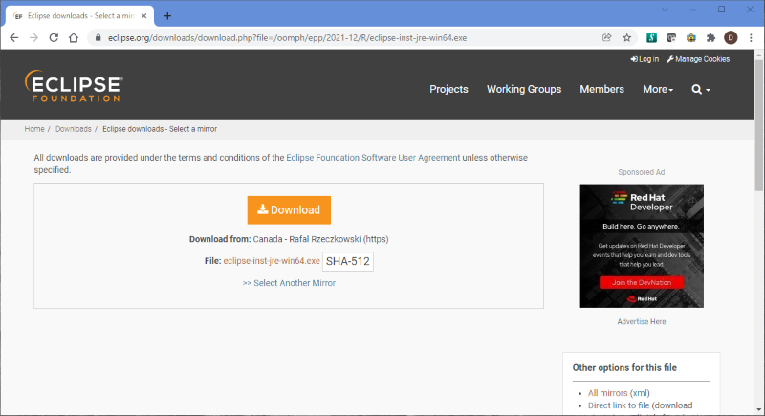Screen dimensions: 765x416
Task: Open the browser home page
Action: click(x=74, y=38)
